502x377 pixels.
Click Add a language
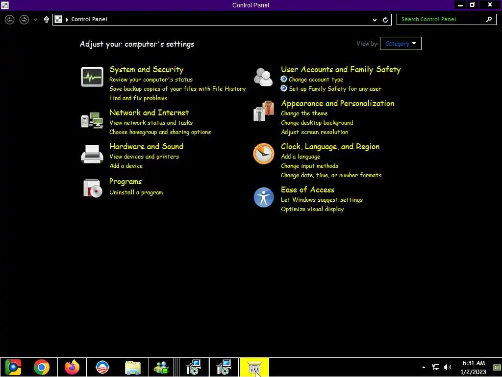pos(301,157)
